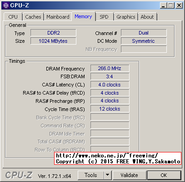The image size is (185, 182).
Task: Click the Tools button
Action: pyautogui.click(x=91, y=175)
